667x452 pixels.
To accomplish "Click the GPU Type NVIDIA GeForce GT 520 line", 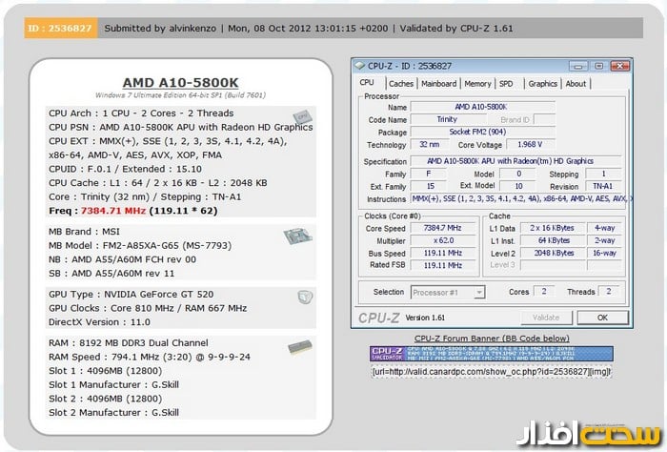I will [x=131, y=294].
